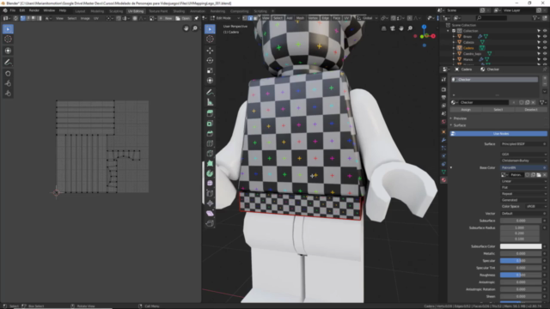Viewport: 550px width, 309px height.
Task: Click the material Deselect button
Action: [531, 110]
